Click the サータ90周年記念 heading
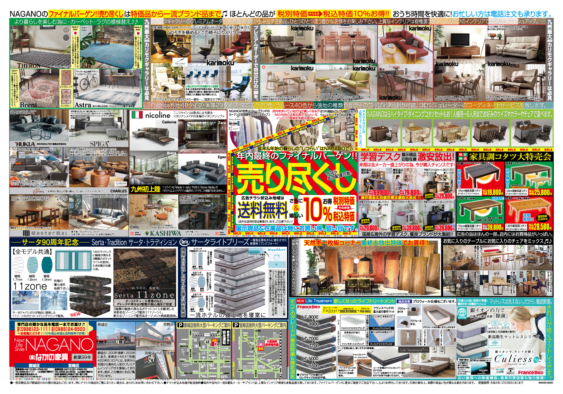Image resolution: width=563 pixels, height=394 pixels. (51, 242)
